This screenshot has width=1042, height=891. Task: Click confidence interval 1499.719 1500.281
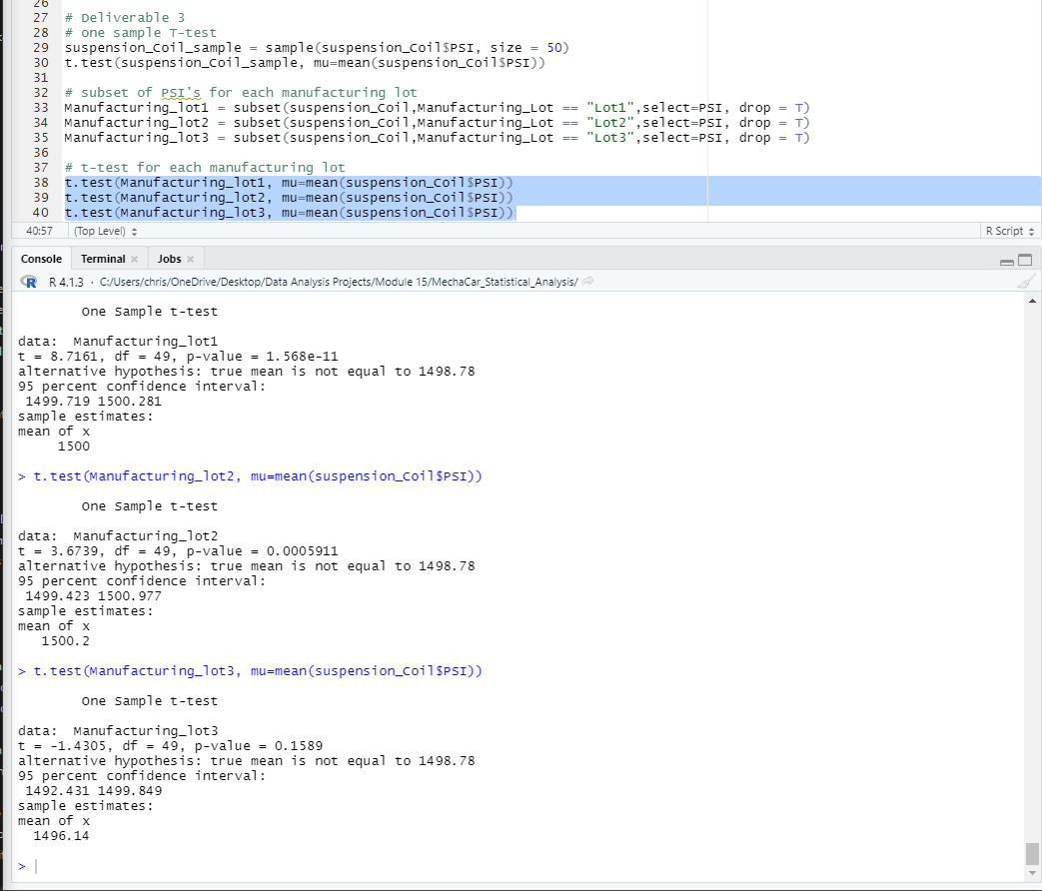tap(93, 402)
